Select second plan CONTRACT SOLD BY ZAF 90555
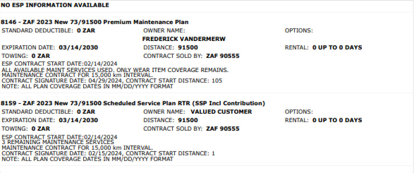 pos(223,129)
